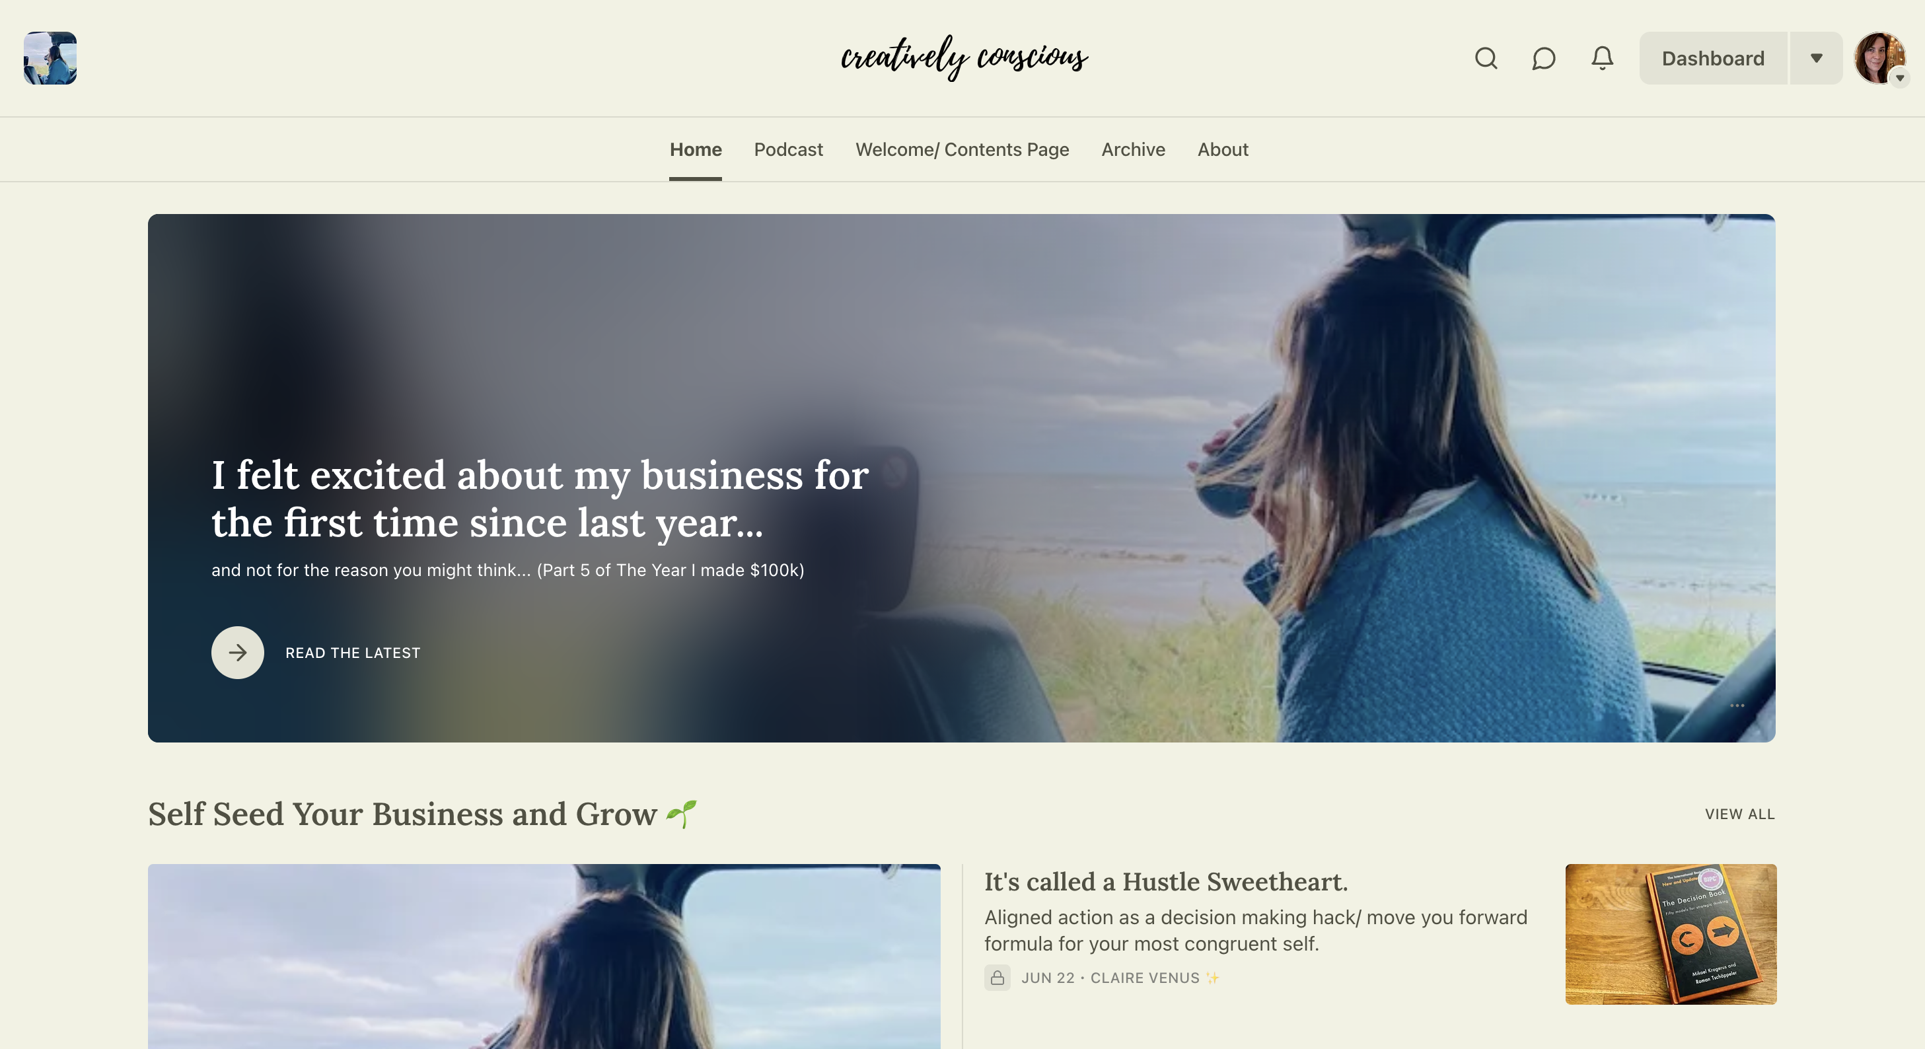Open the READ THE LATEST link

click(353, 652)
